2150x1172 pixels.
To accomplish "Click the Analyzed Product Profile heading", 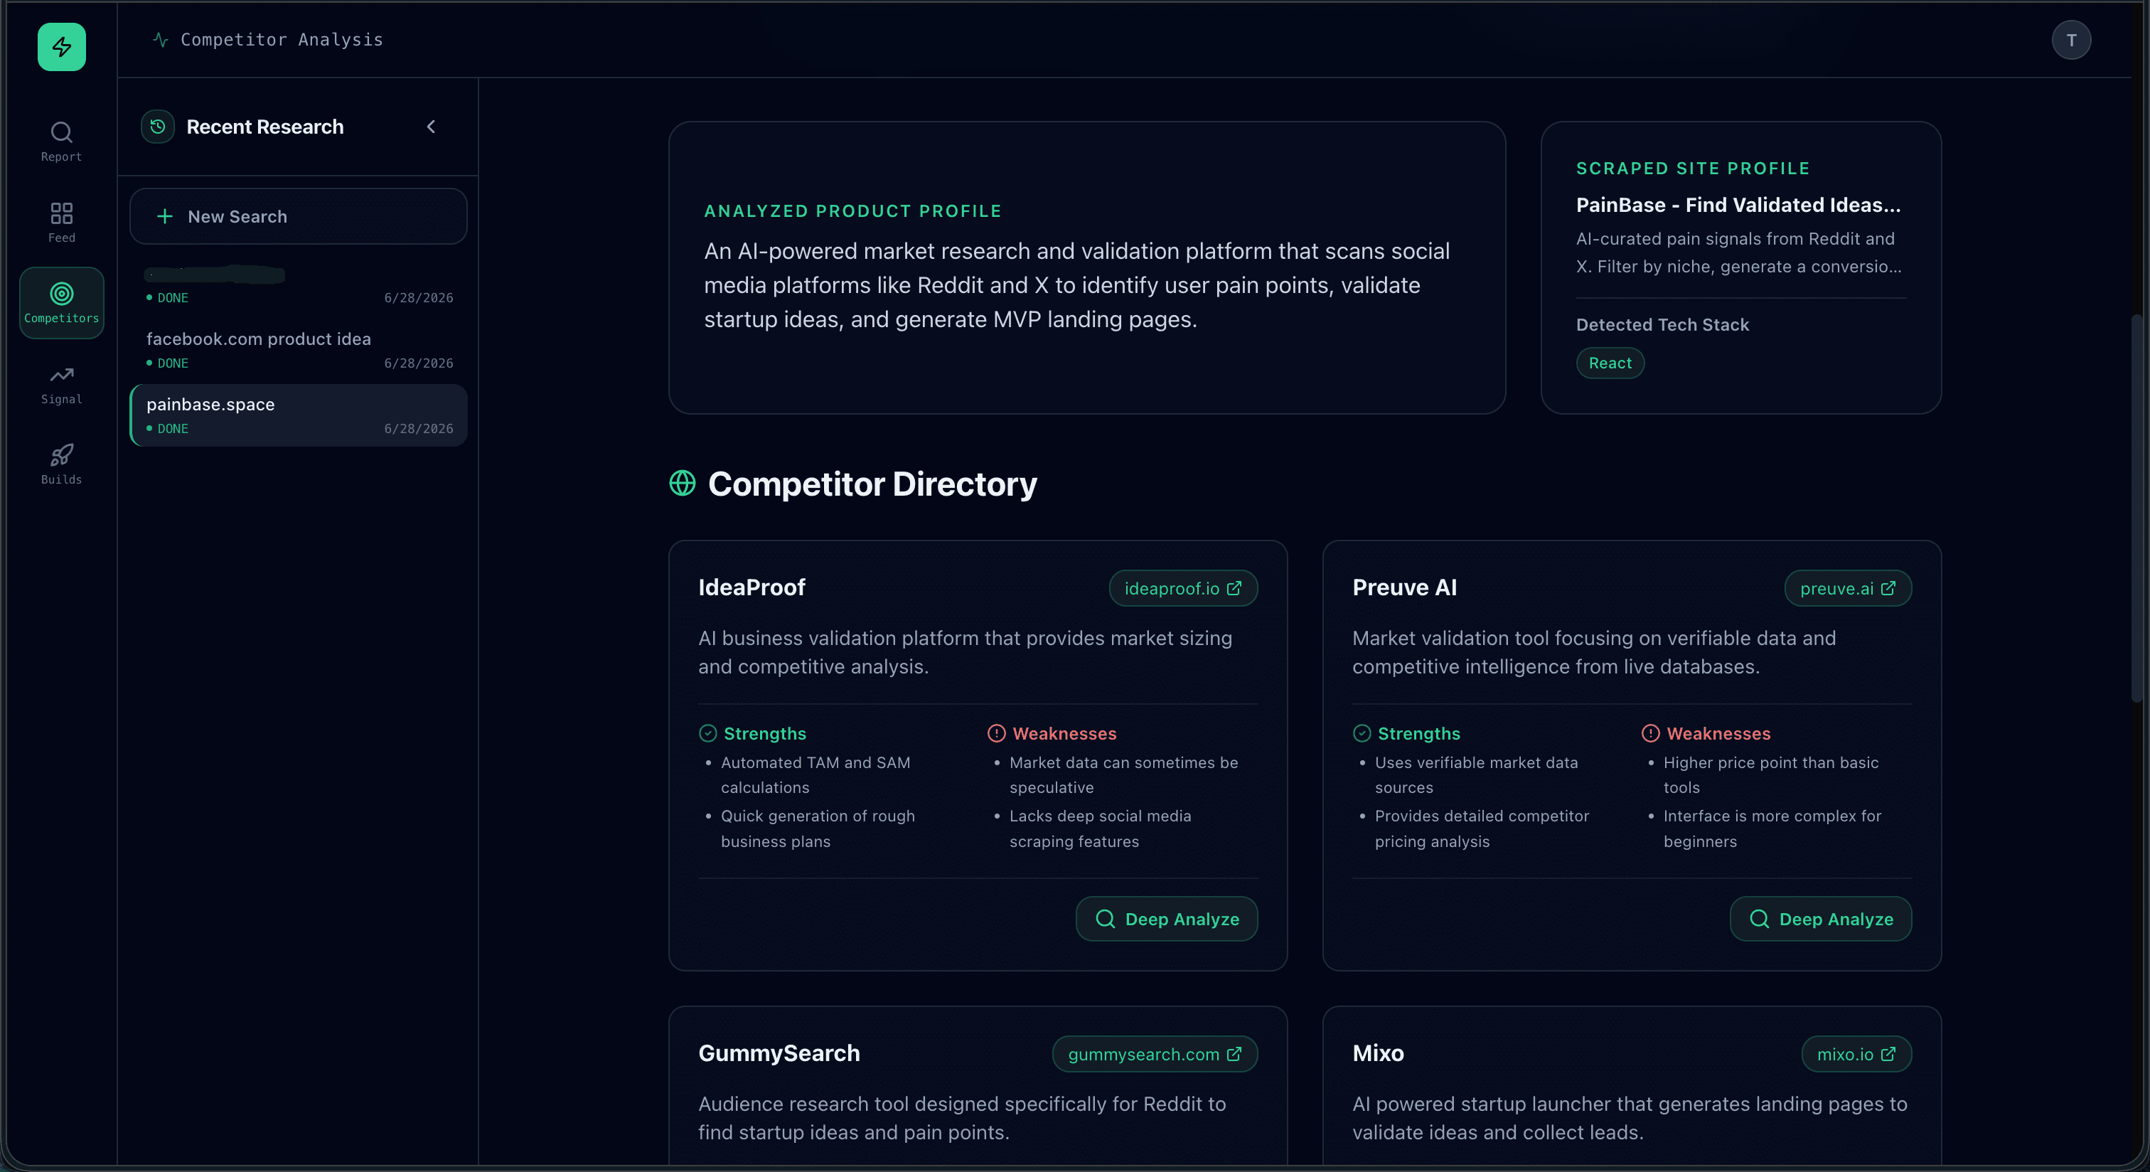I will 852,211.
